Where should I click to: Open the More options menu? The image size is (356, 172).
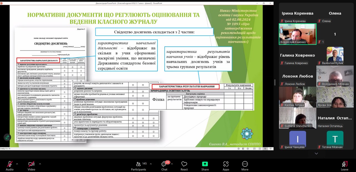(245, 166)
